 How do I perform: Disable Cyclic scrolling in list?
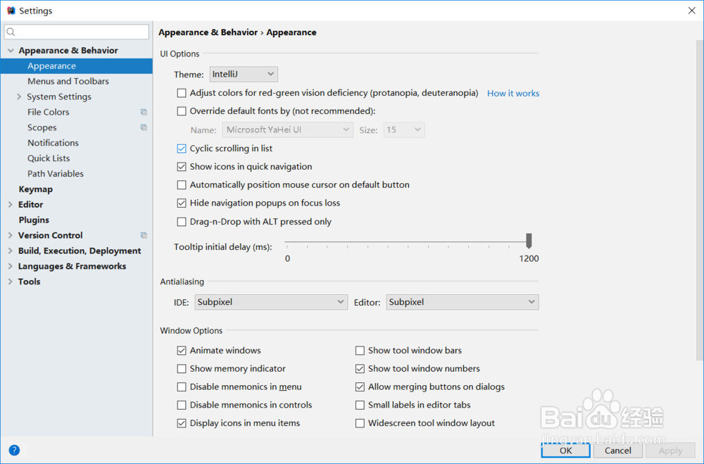point(182,149)
